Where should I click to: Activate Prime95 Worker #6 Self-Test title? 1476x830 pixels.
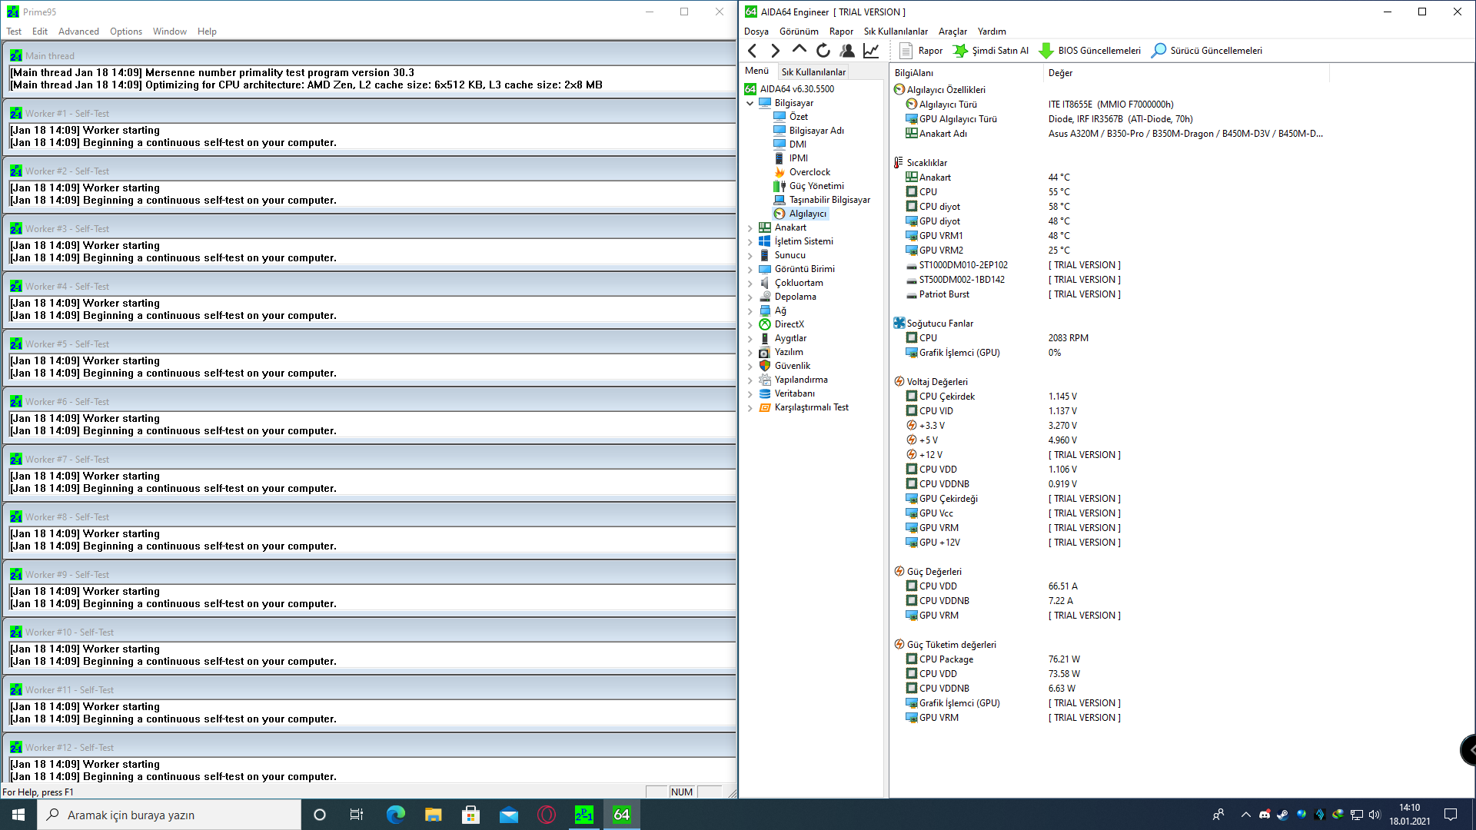[369, 401]
